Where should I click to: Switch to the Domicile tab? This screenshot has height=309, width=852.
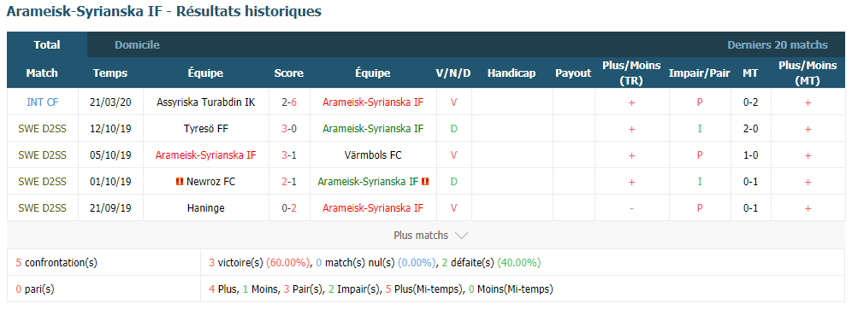[x=137, y=45]
